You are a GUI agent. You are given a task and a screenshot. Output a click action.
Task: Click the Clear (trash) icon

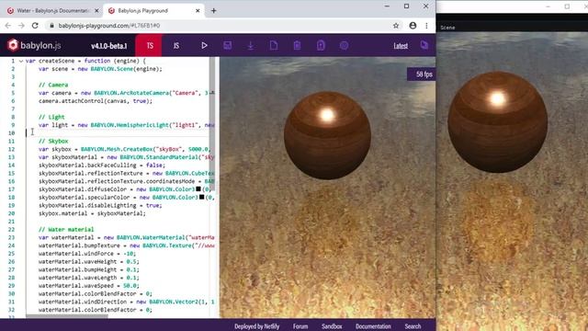(297, 45)
